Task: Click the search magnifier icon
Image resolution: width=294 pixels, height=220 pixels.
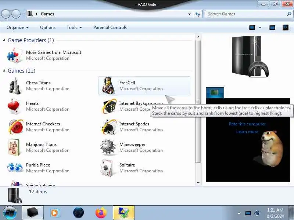Action: 289,14
